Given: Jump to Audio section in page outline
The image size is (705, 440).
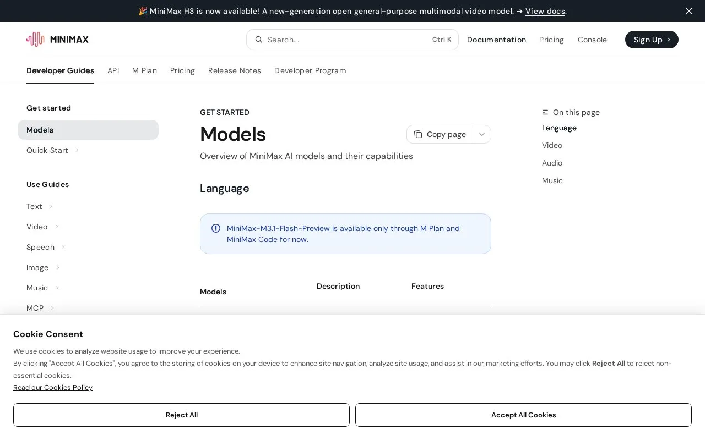Looking at the screenshot, I should click(552, 163).
